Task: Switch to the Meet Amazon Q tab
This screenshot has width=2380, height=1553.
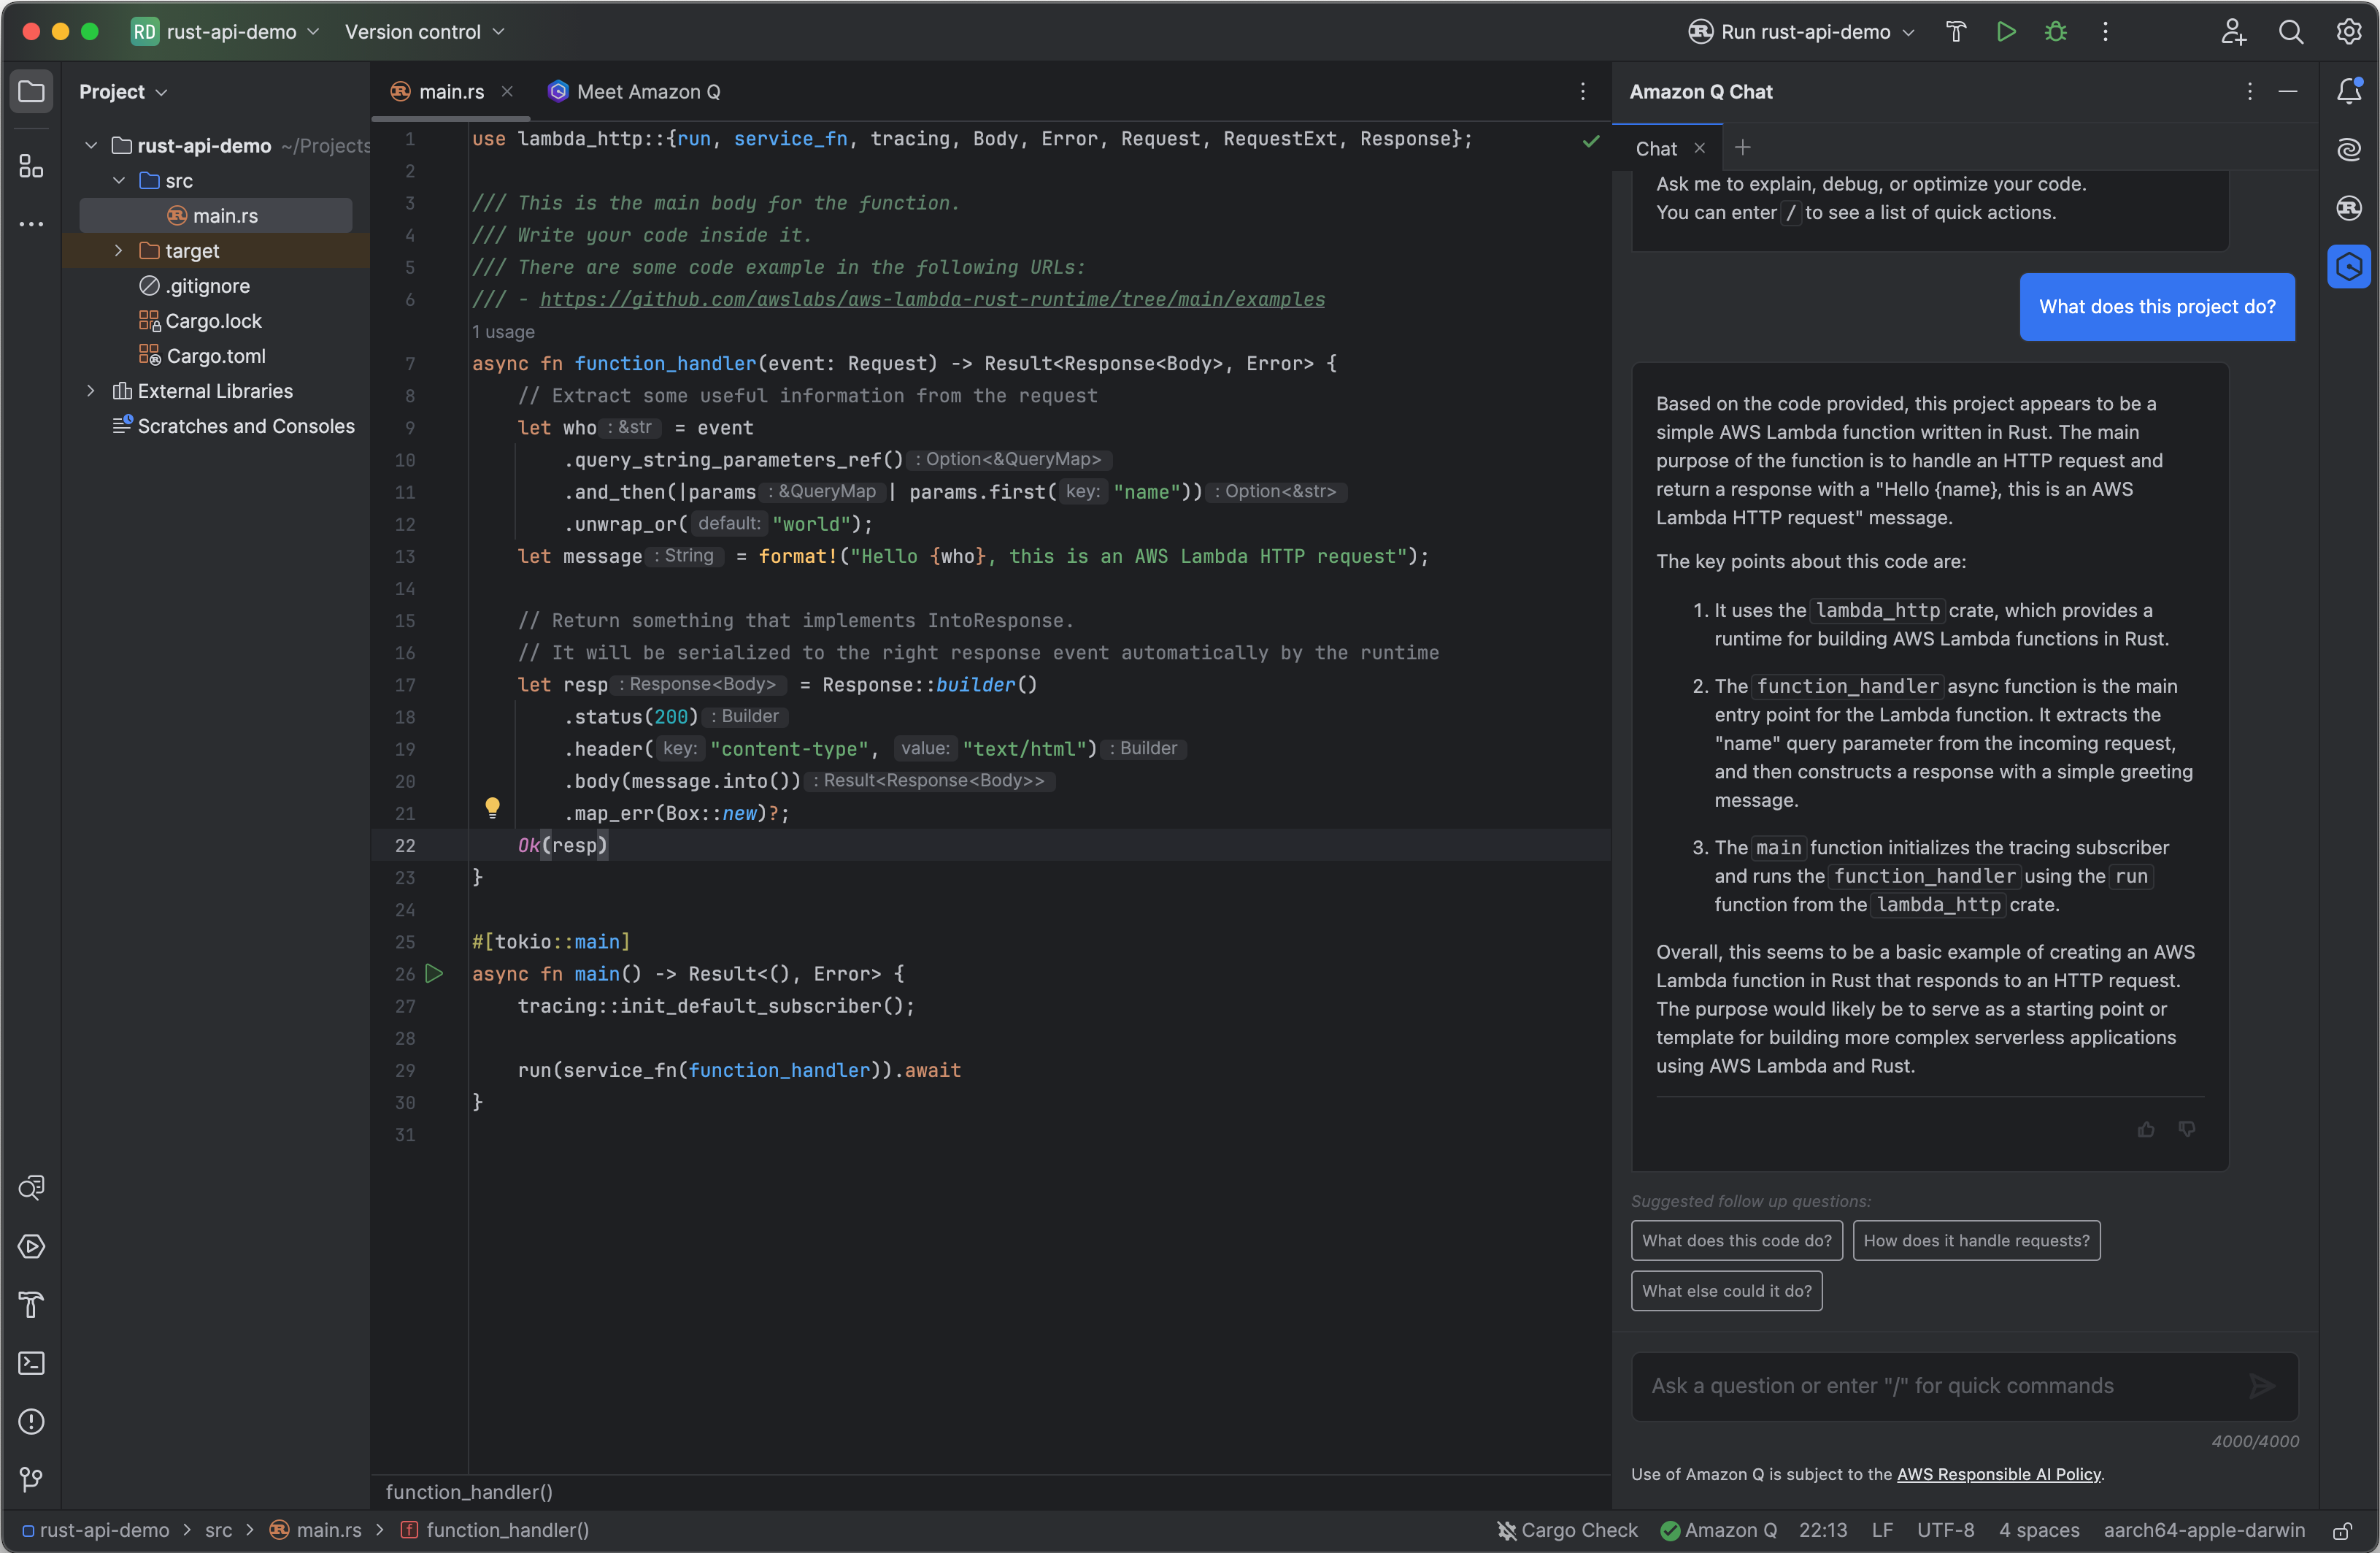Action: [x=634, y=92]
